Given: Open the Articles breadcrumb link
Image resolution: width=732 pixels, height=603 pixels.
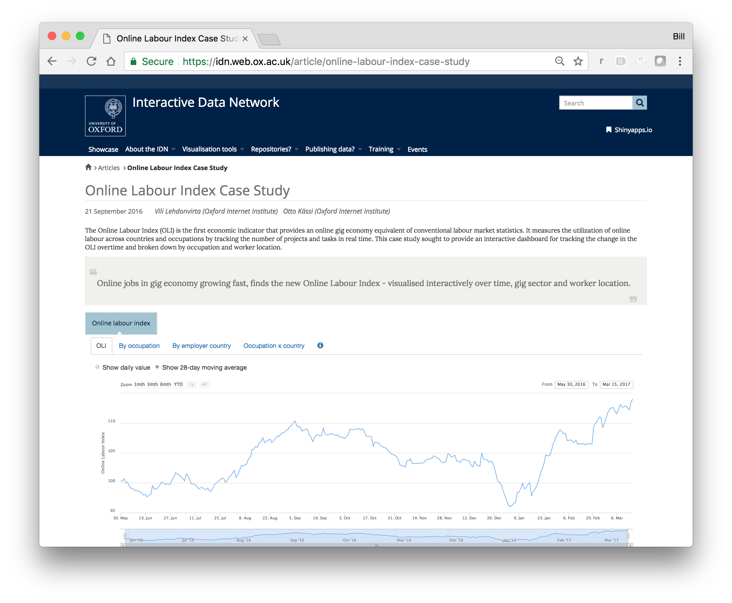Looking at the screenshot, I should (x=109, y=168).
